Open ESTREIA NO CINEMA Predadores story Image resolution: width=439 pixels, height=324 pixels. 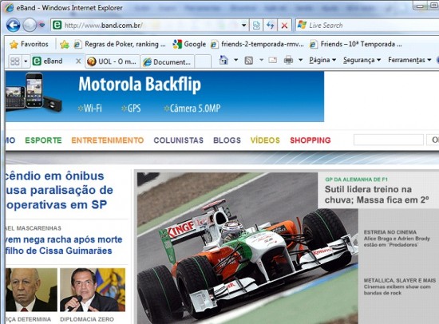click(397, 239)
